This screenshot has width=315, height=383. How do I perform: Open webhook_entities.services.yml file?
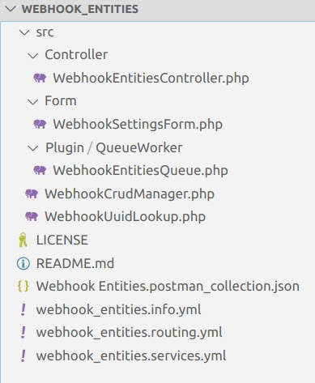(131, 355)
